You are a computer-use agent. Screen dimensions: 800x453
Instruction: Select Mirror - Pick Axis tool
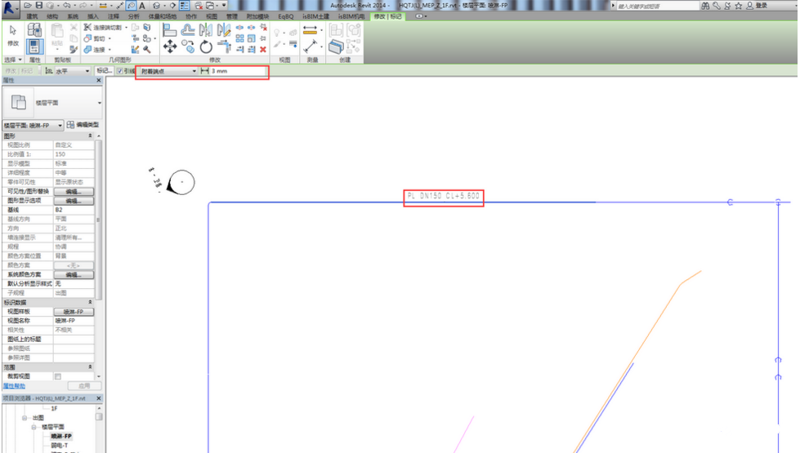tap(206, 30)
